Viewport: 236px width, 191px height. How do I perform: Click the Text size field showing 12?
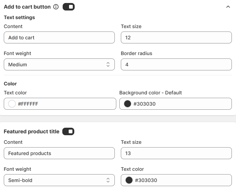pos(176,37)
